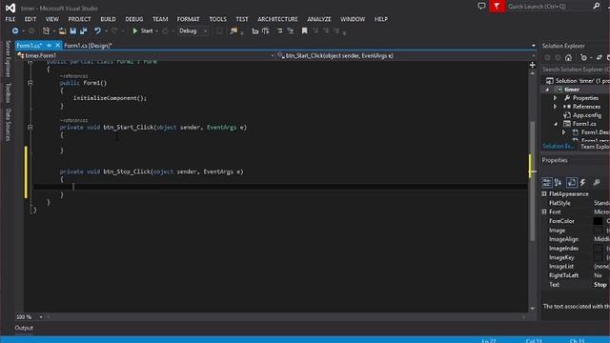
Task: Select App.config in Solution Explorer
Action: pos(587,115)
